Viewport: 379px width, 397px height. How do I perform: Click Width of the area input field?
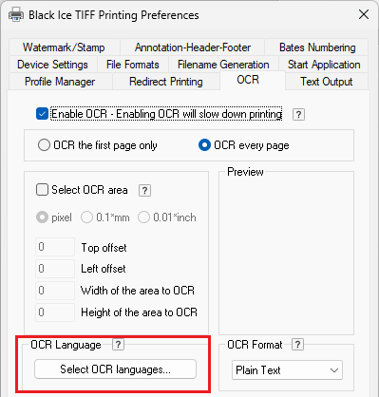(55, 291)
